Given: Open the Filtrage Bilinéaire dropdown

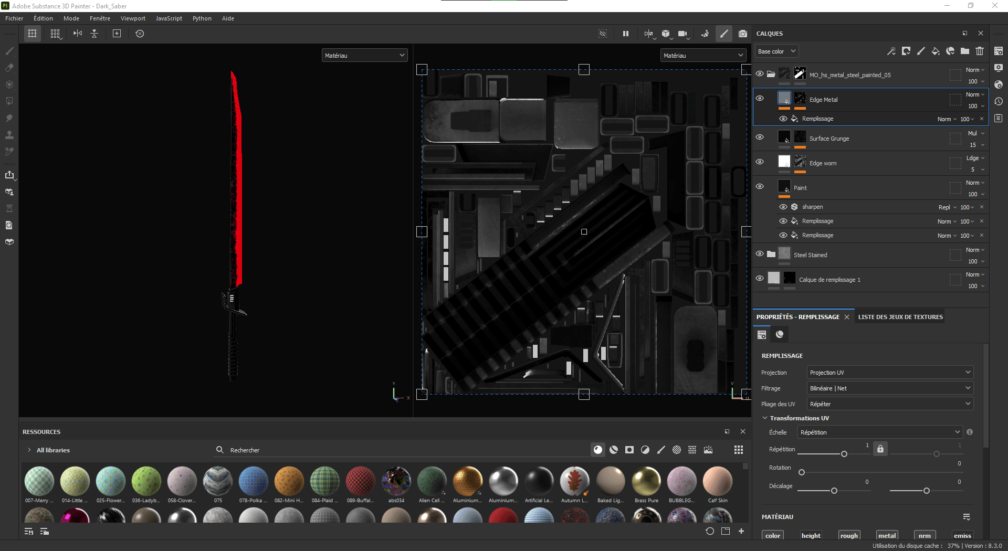Looking at the screenshot, I should point(890,388).
